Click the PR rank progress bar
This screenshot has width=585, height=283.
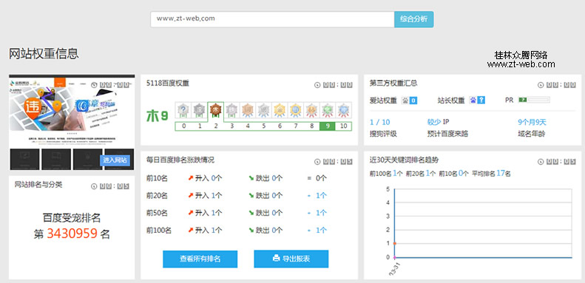click(534, 100)
